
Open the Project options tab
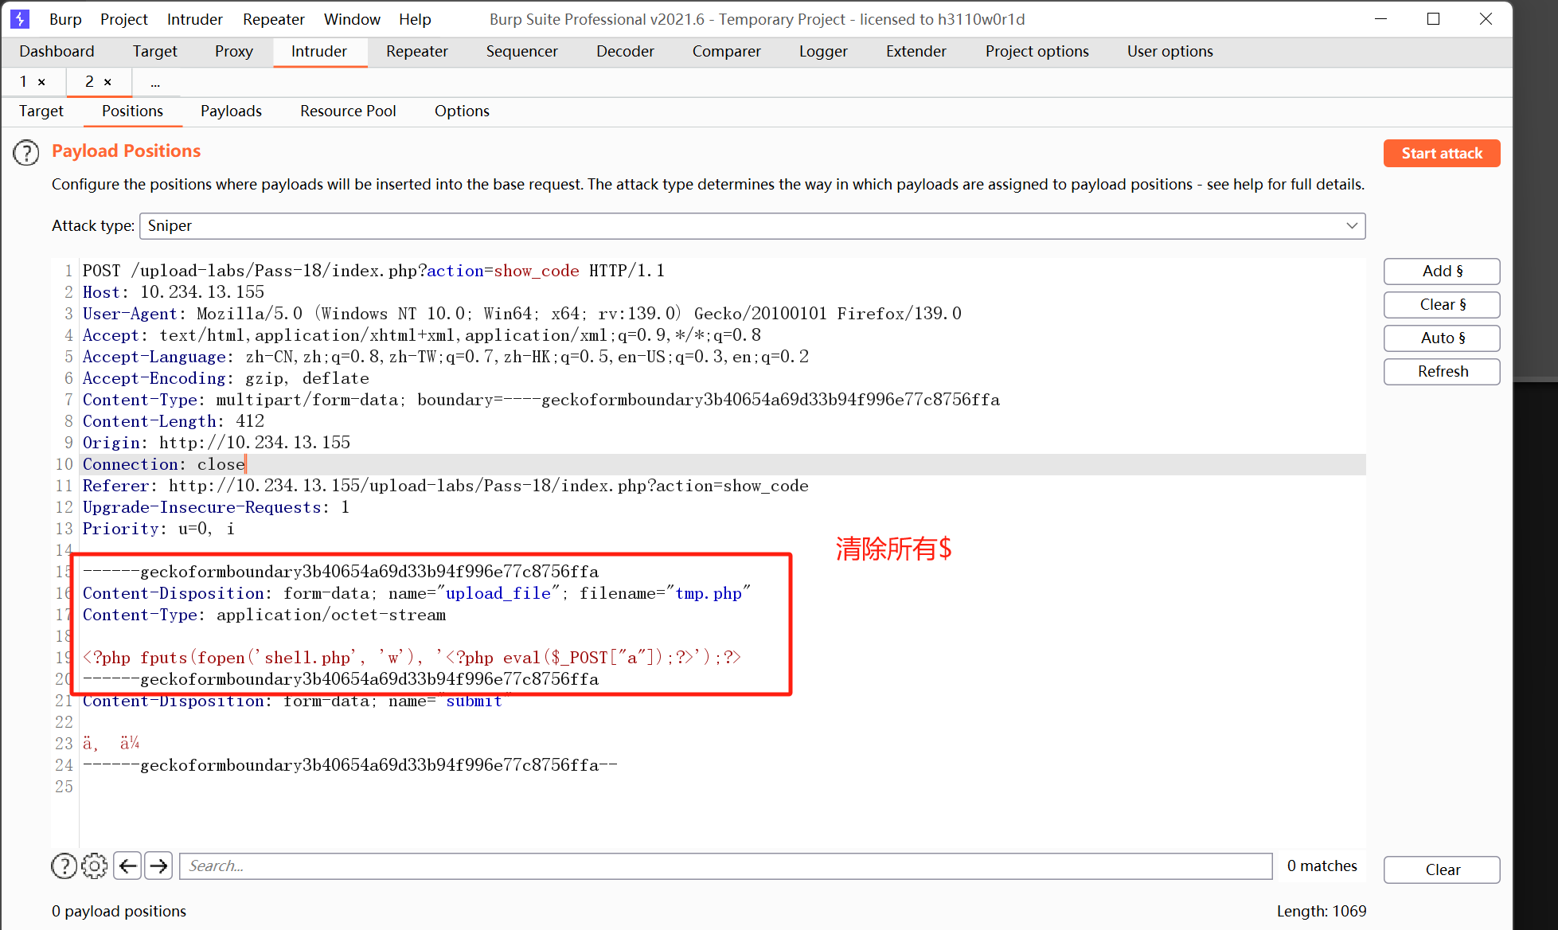click(x=1037, y=51)
